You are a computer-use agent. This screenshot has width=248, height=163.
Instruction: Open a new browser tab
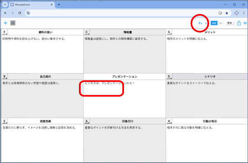59,5
